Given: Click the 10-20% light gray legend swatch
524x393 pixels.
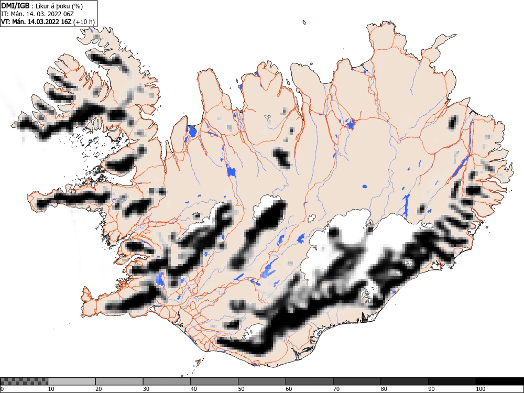Looking at the screenshot, I should tap(72, 381).
